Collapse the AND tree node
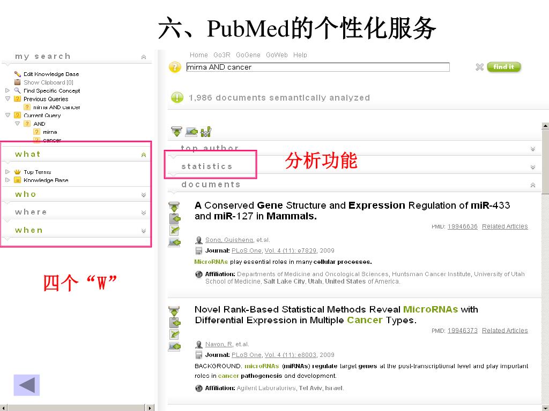The height and width of the screenshot is (411, 549). coord(17,124)
